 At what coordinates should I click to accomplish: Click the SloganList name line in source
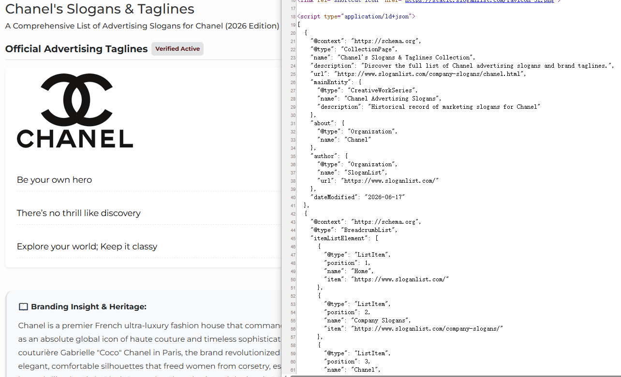point(352,173)
